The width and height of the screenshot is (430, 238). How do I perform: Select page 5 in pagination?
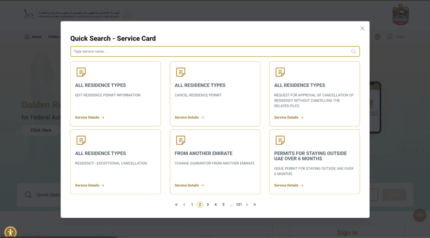point(223,204)
